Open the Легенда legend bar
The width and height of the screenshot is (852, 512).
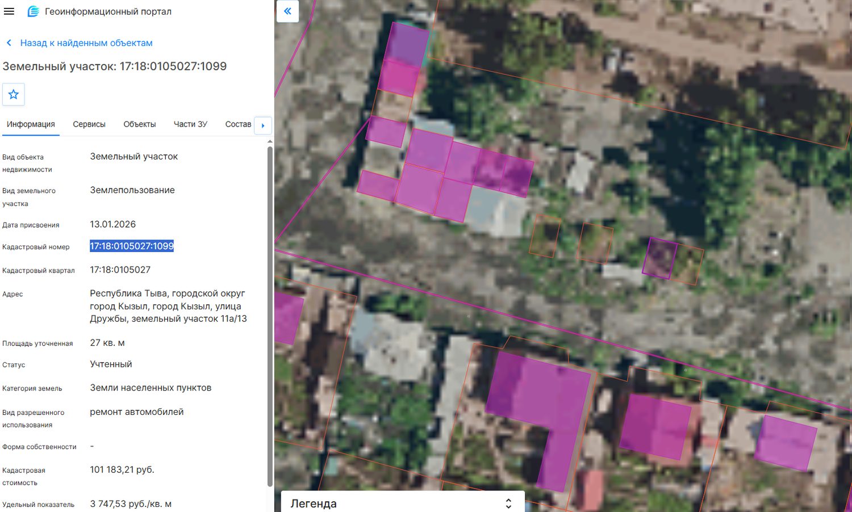[403, 502]
